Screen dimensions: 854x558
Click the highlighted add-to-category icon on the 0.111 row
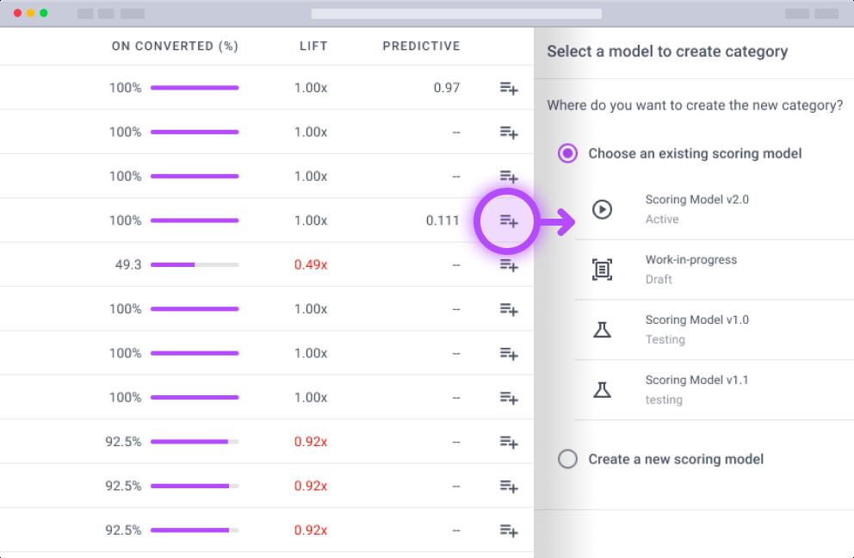click(509, 221)
